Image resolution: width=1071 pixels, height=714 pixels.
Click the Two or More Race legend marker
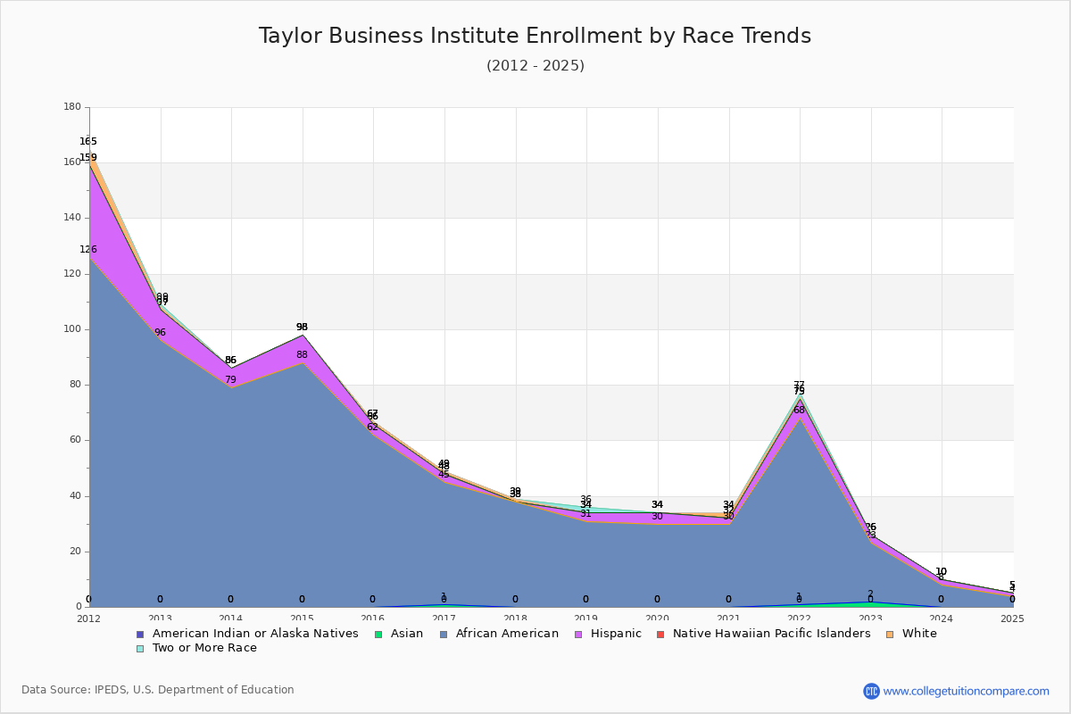139,649
